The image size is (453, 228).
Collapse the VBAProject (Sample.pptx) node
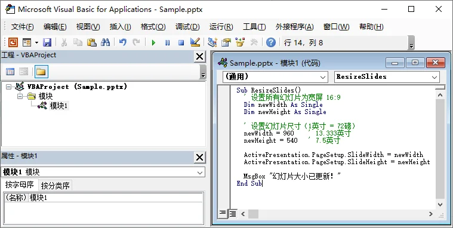click(x=8, y=87)
